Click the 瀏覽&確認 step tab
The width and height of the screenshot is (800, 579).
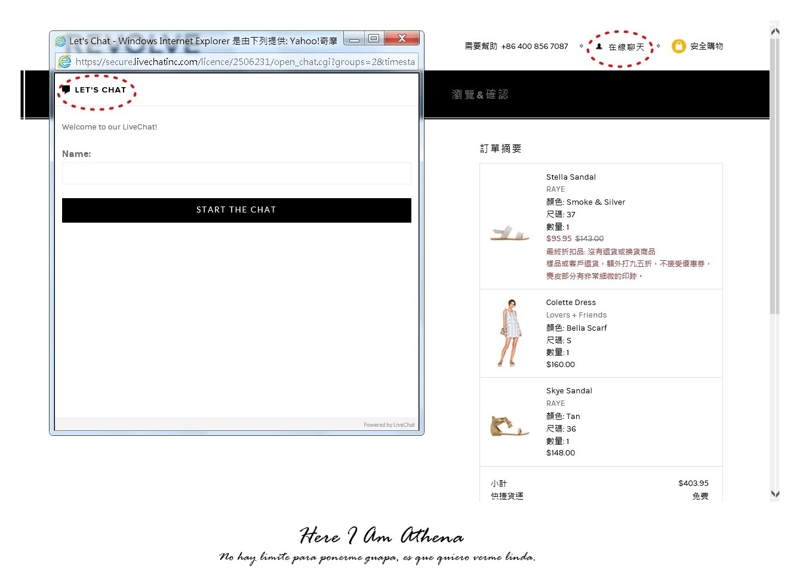tap(480, 94)
